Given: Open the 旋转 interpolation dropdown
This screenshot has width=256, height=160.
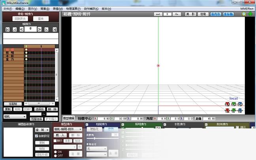Looking at the screenshot, I should 42,130.
